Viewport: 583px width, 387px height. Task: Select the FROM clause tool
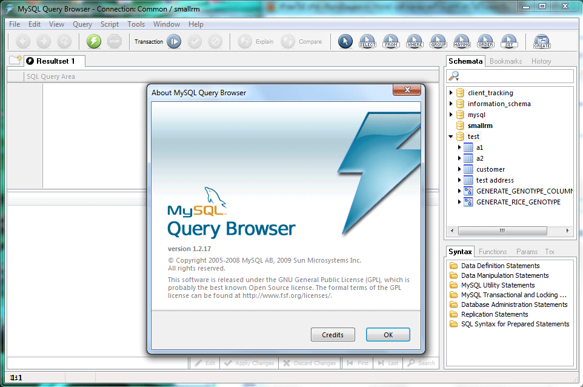391,41
